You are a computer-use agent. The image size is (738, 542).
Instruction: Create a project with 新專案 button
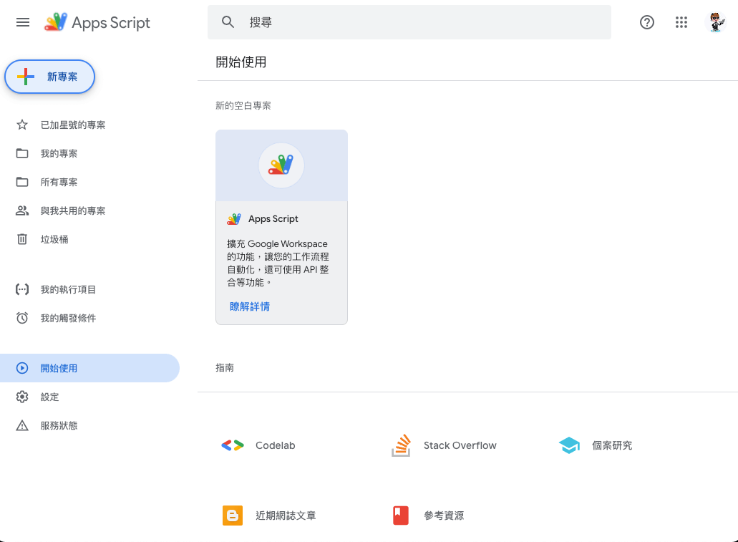50,77
